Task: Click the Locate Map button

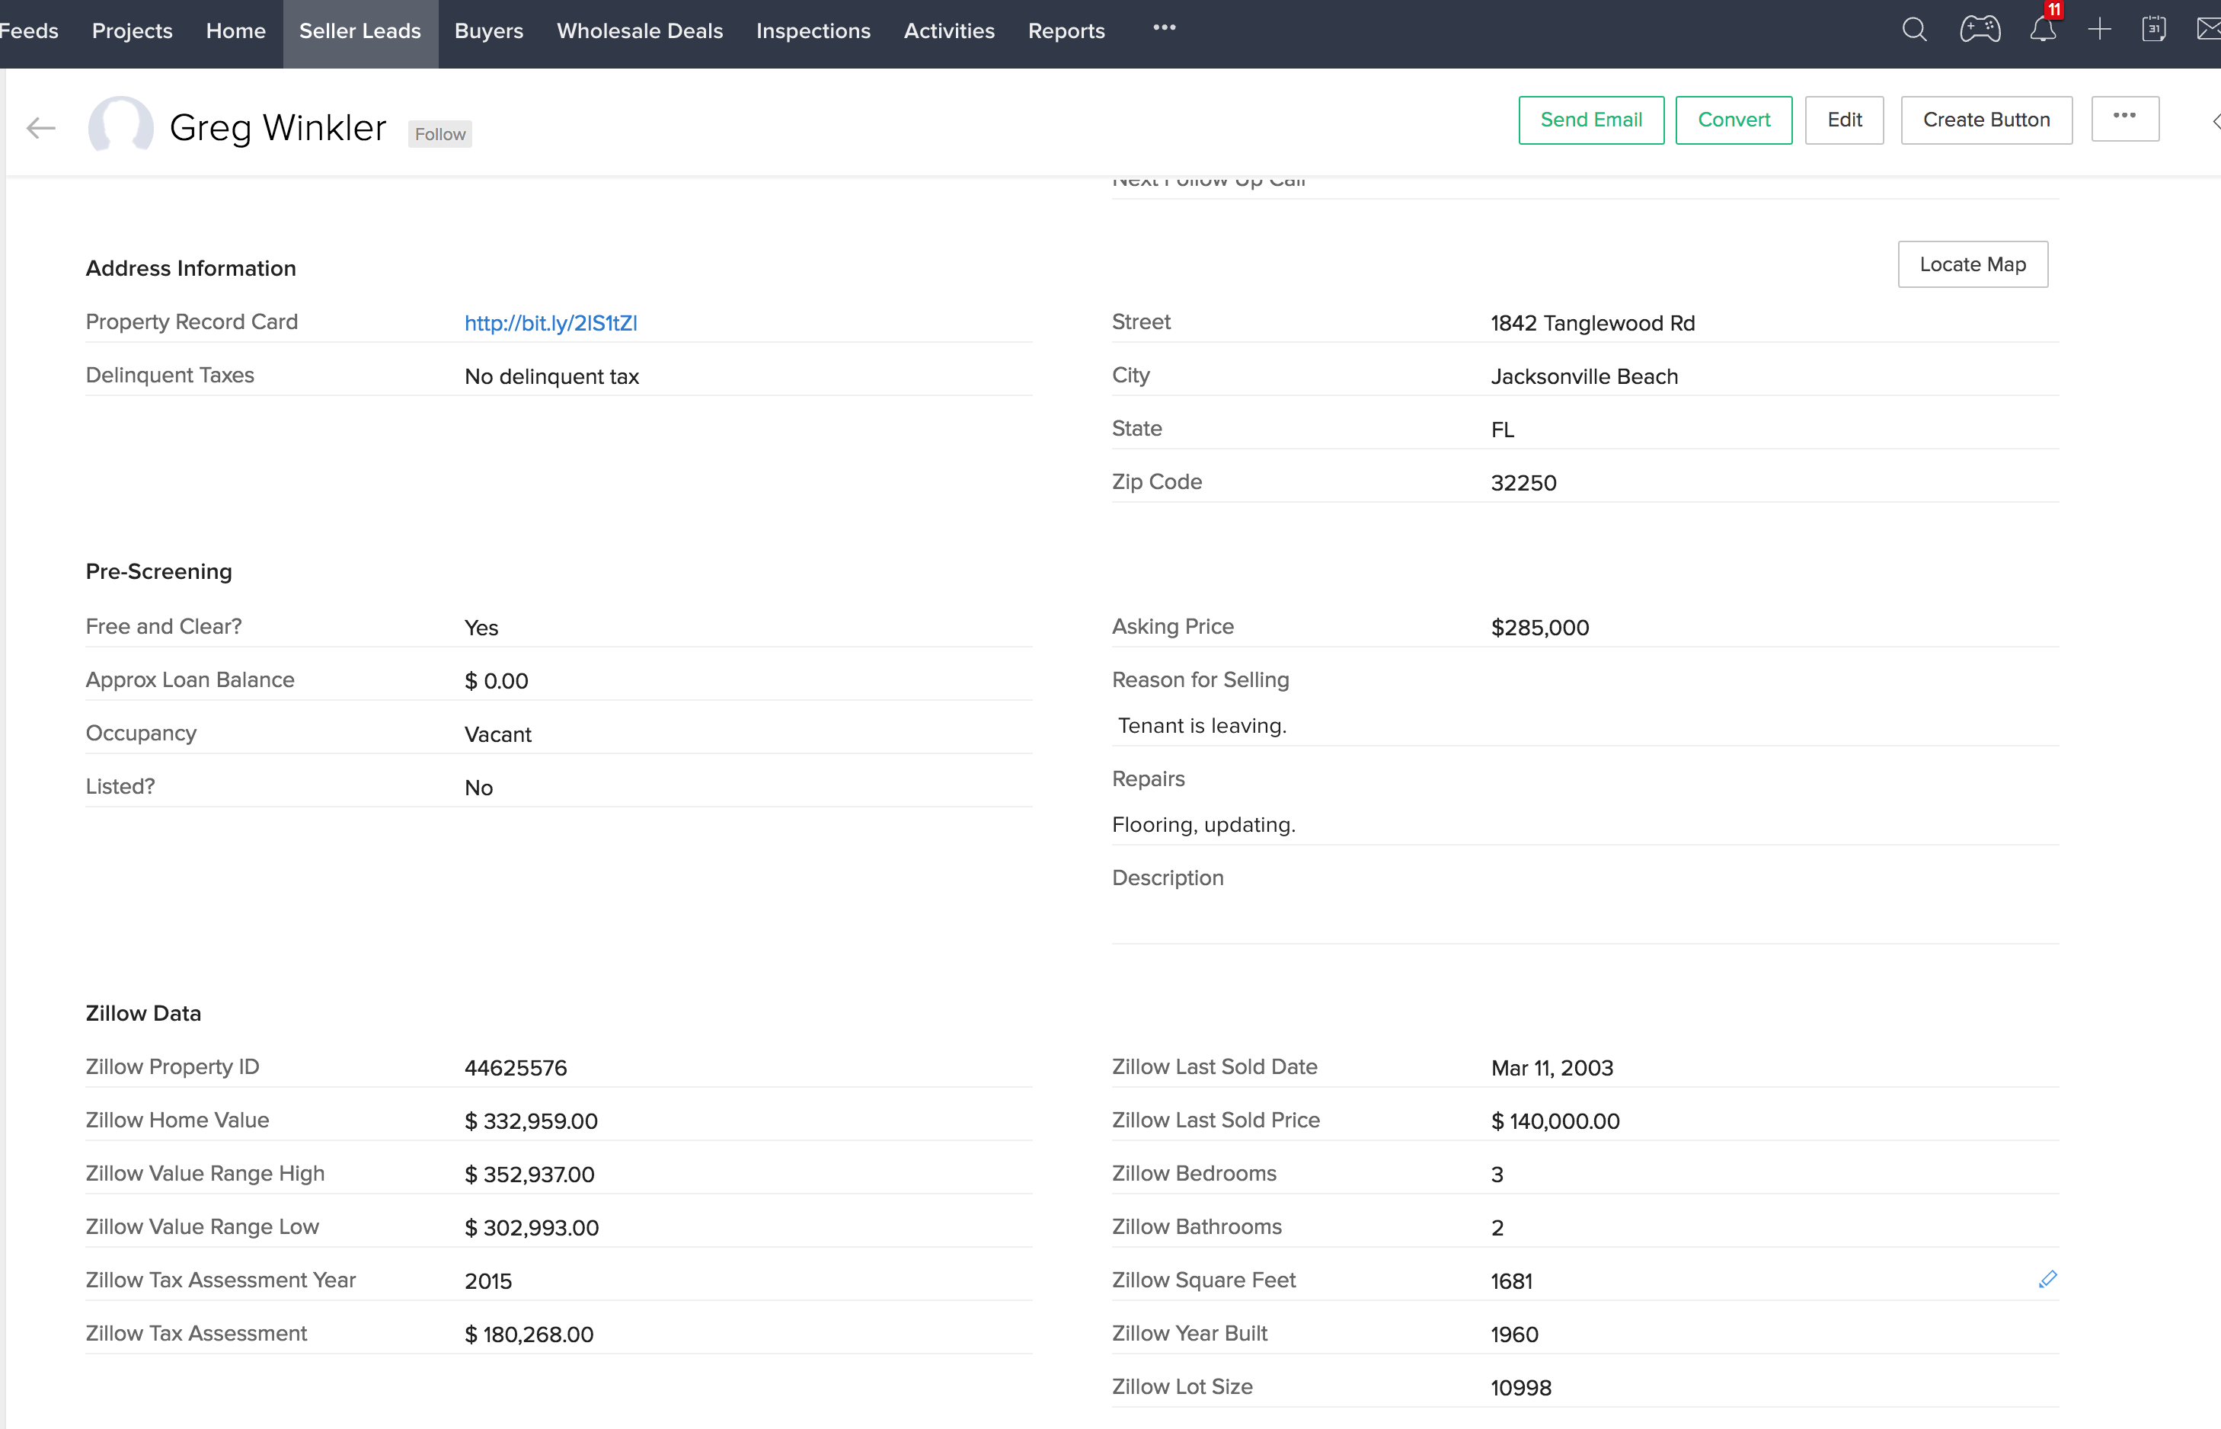Action: click(1973, 264)
